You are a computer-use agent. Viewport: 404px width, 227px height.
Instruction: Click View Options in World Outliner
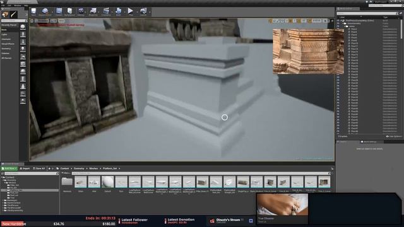pyautogui.click(x=394, y=136)
